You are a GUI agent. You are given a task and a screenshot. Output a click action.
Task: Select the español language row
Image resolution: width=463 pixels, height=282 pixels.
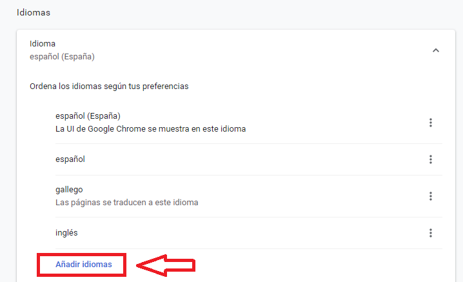[x=70, y=159]
